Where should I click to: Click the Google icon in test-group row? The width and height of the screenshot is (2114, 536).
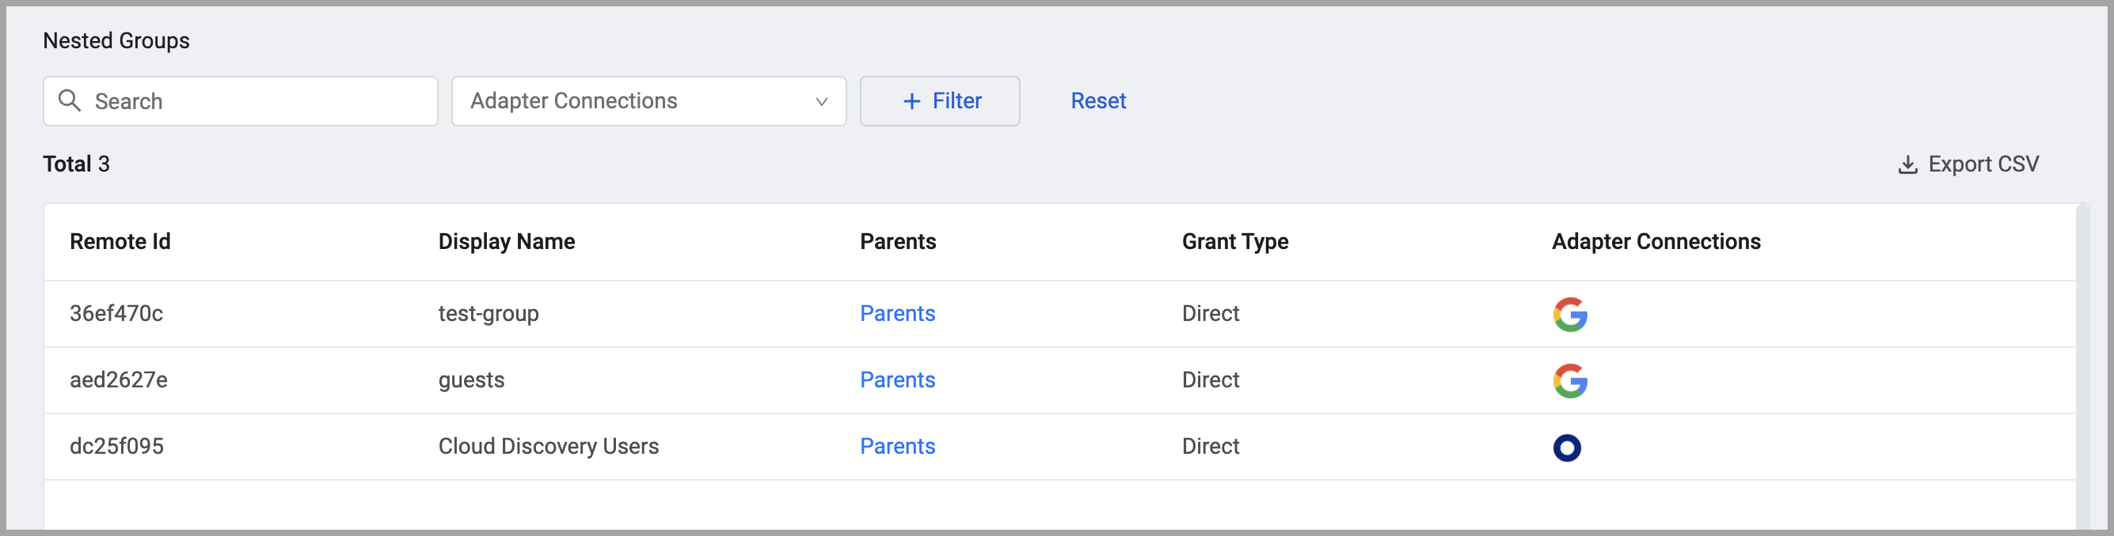click(1569, 314)
